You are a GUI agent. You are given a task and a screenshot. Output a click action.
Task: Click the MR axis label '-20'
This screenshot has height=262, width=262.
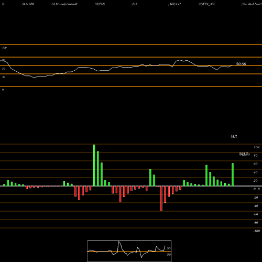point(256,198)
